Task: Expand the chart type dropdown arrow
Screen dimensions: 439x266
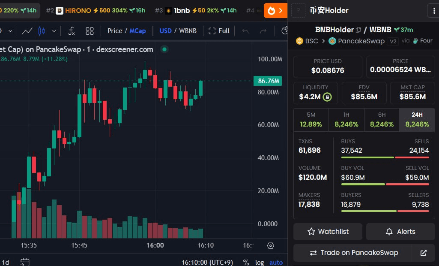Action: pyautogui.click(x=54, y=31)
